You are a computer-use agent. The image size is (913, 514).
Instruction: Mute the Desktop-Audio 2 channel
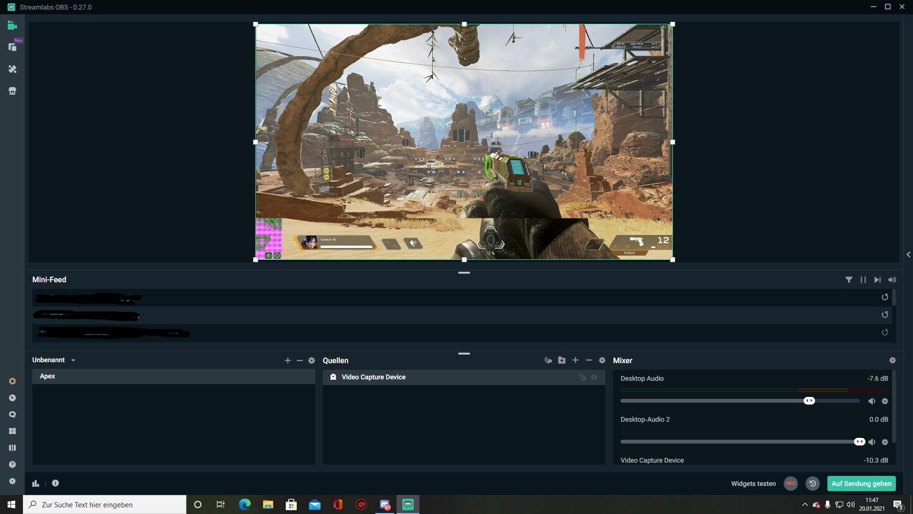pyautogui.click(x=872, y=442)
